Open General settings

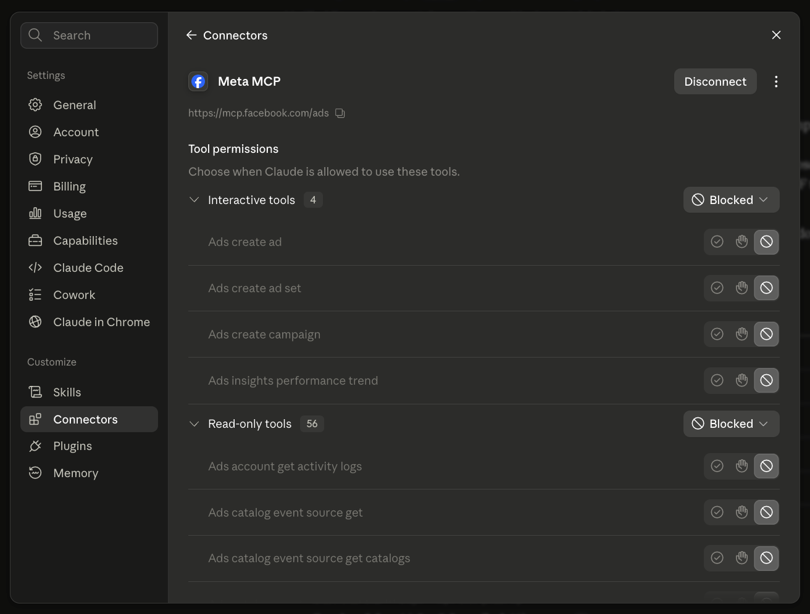point(89,105)
